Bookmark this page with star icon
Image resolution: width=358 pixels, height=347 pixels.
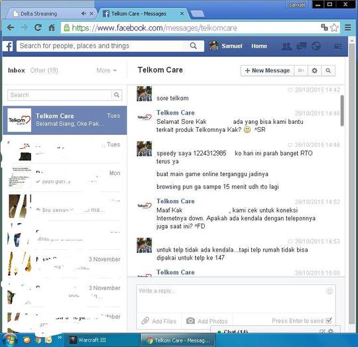pyautogui.click(x=334, y=28)
